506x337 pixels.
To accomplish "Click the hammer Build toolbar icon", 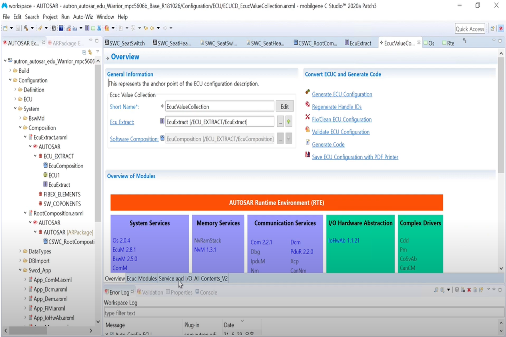I will [26, 28].
